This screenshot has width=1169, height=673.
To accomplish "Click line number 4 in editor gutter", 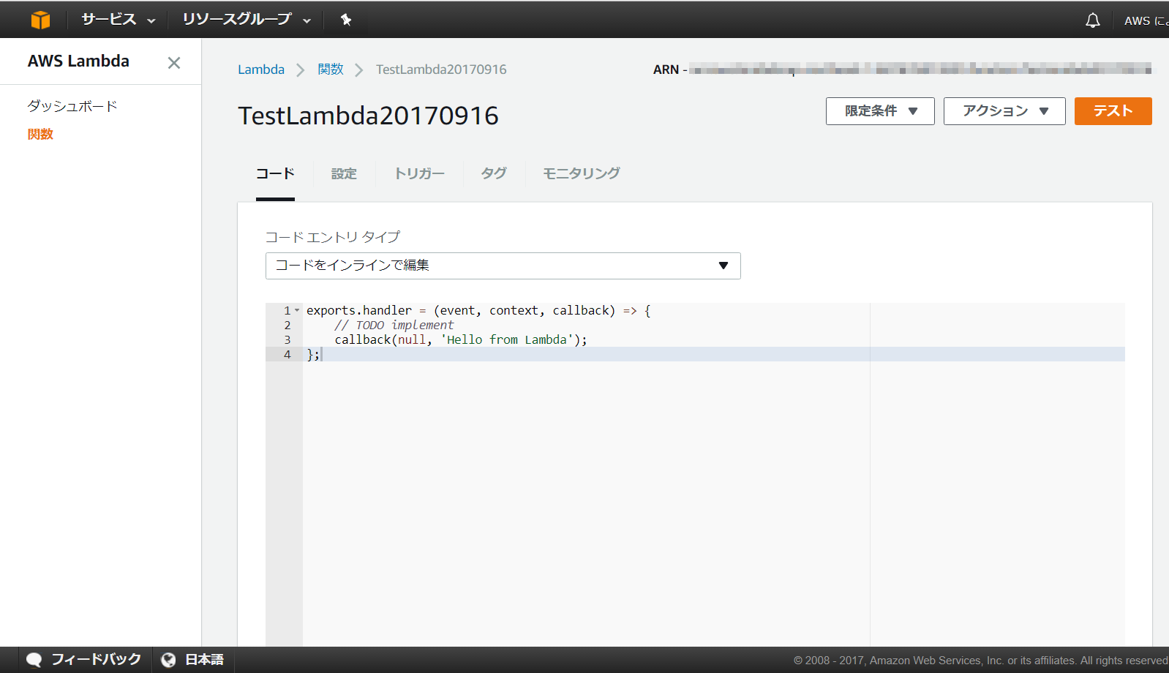I will pyautogui.click(x=287, y=354).
